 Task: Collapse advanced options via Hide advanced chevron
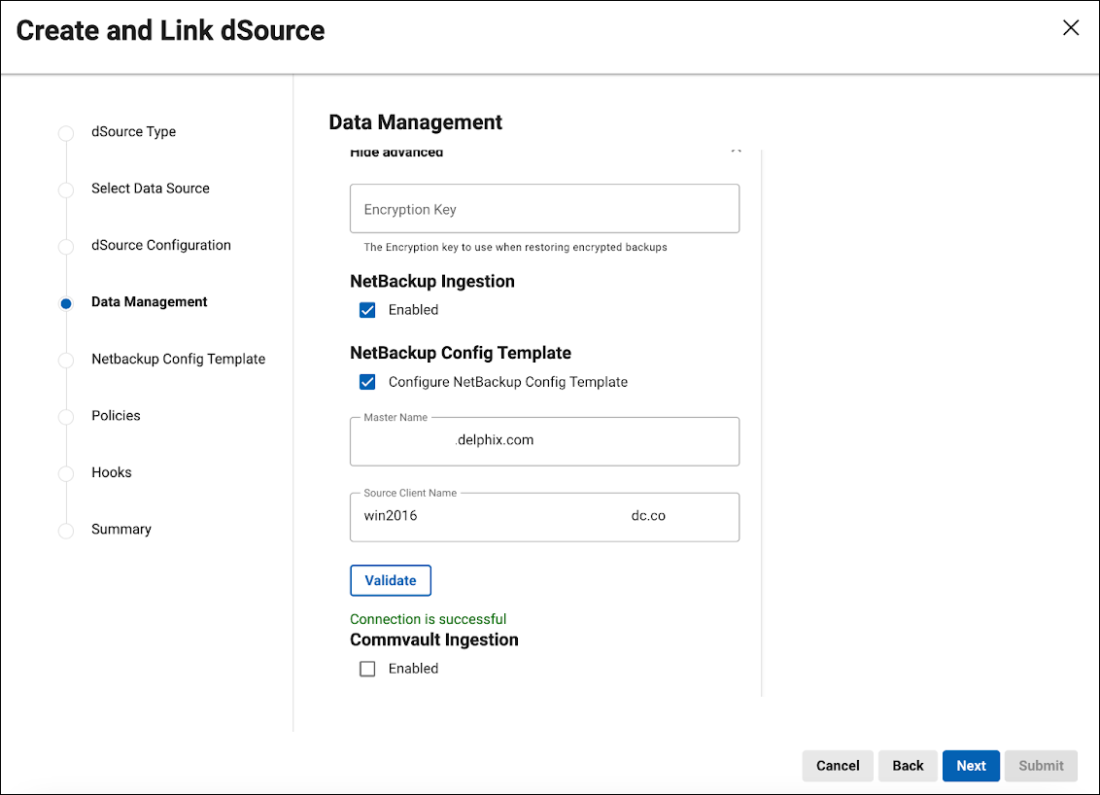(x=736, y=149)
